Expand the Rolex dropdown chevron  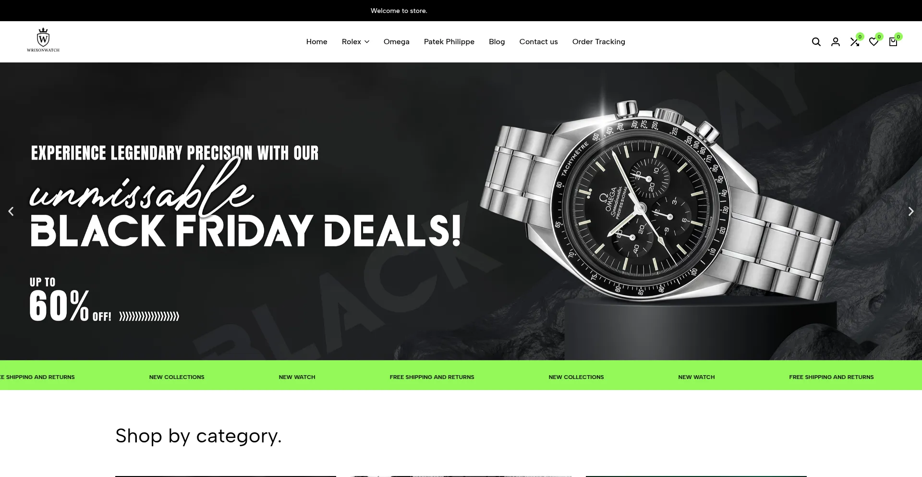[x=367, y=42]
